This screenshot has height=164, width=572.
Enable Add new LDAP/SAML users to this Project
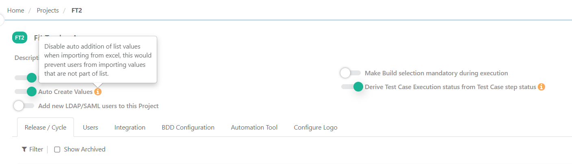click(24, 106)
